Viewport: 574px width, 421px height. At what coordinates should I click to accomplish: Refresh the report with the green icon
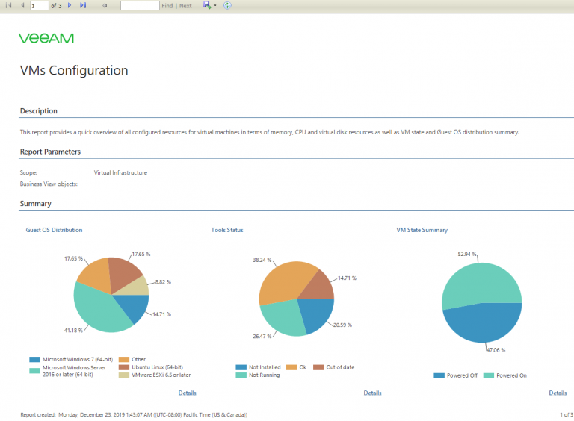tap(227, 5)
